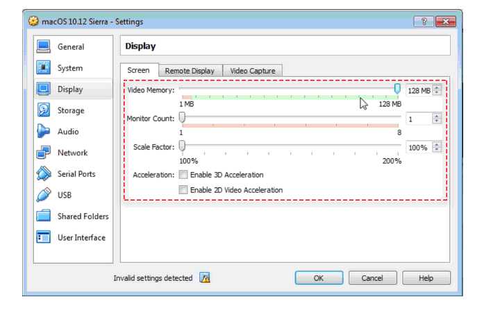Click the Serial Ports label in settings list
This screenshot has width=484, height=315.
click(76, 174)
